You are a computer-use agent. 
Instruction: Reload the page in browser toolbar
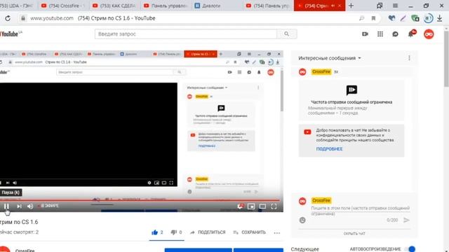click(8, 18)
